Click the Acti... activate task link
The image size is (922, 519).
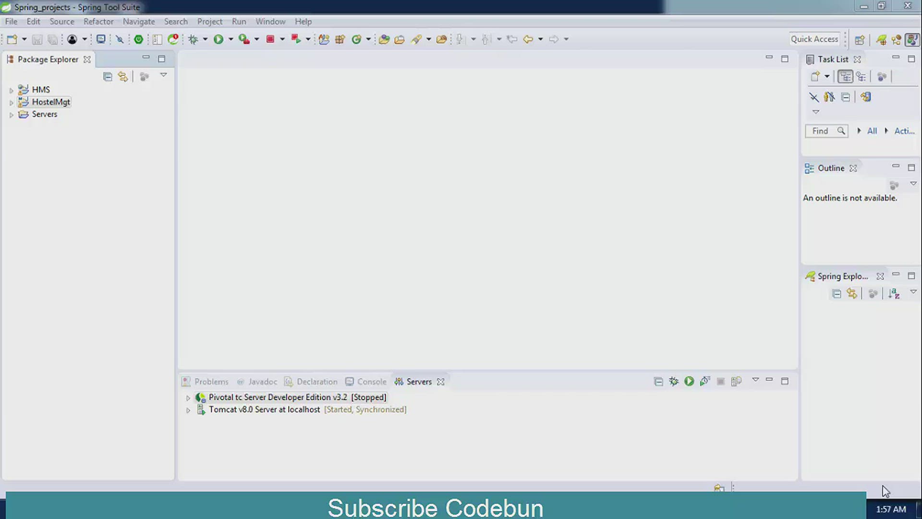(x=904, y=131)
